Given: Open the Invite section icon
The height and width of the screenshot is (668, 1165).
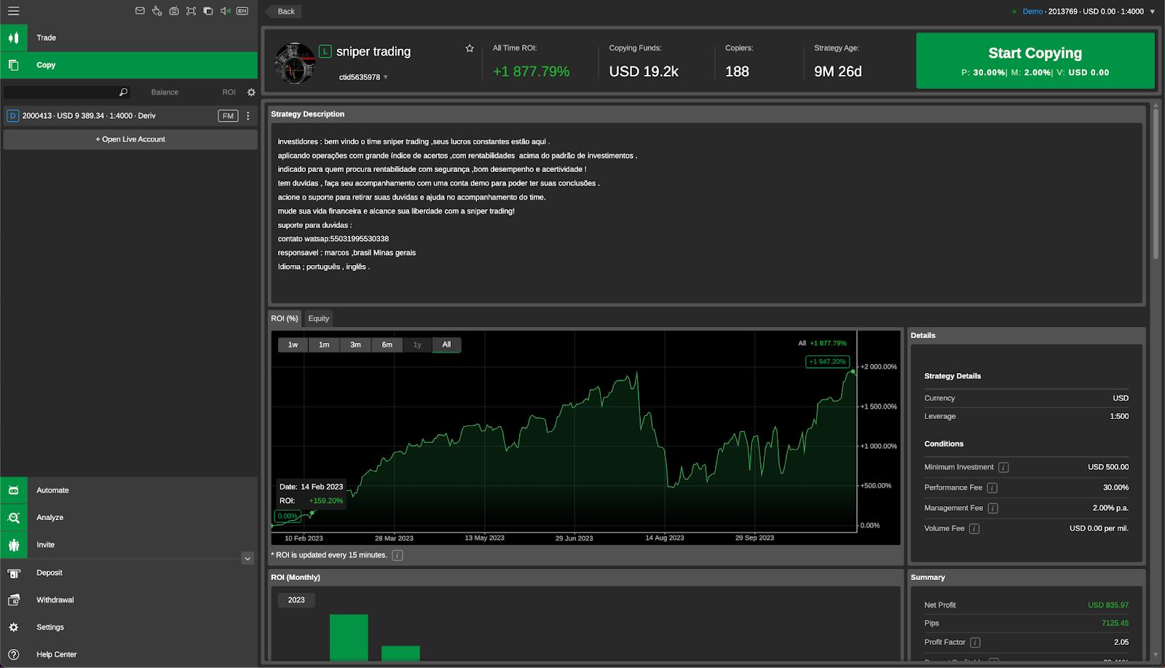Looking at the screenshot, I should coord(13,544).
